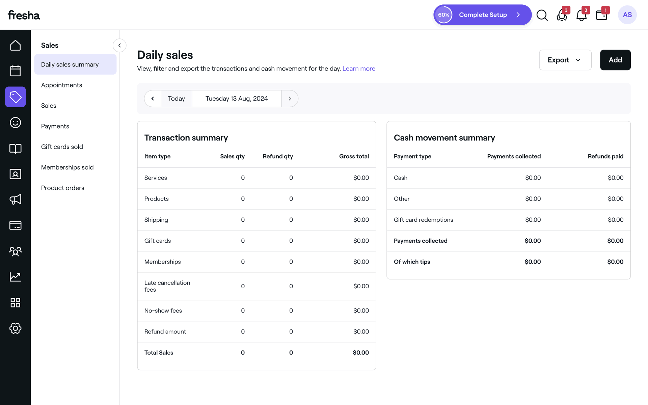This screenshot has height=405, width=648.
Task: Open the Marketing megaphone icon
Action: [x=15, y=199]
